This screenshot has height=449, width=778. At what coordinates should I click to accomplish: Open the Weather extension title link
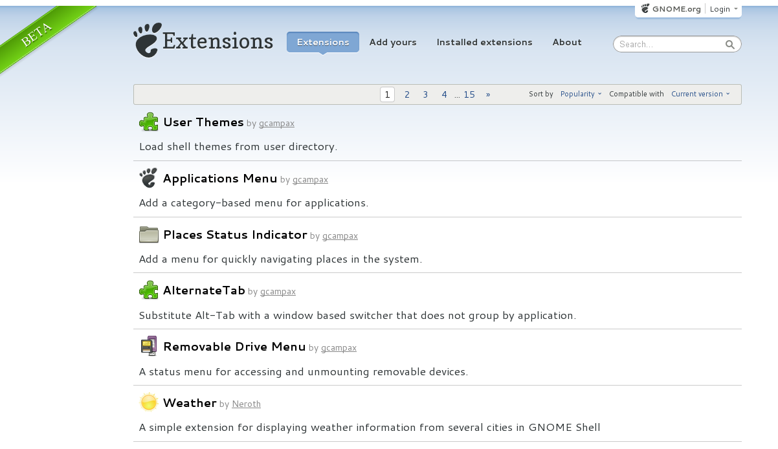pyautogui.click(x=190, y=403)
